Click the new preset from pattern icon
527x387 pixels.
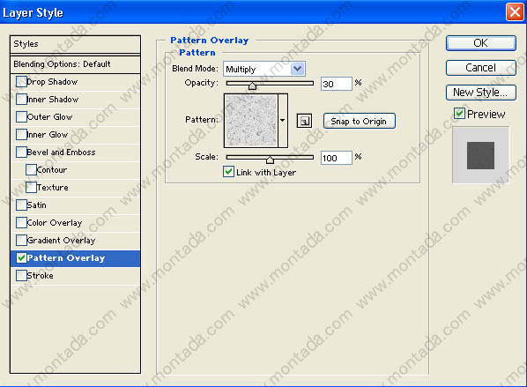pos(304,121)
